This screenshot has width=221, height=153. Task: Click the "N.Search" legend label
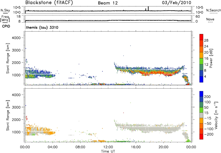coord(213,10)
